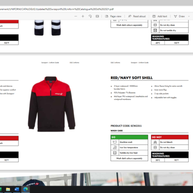Start Read aloud

pos(137,16)
